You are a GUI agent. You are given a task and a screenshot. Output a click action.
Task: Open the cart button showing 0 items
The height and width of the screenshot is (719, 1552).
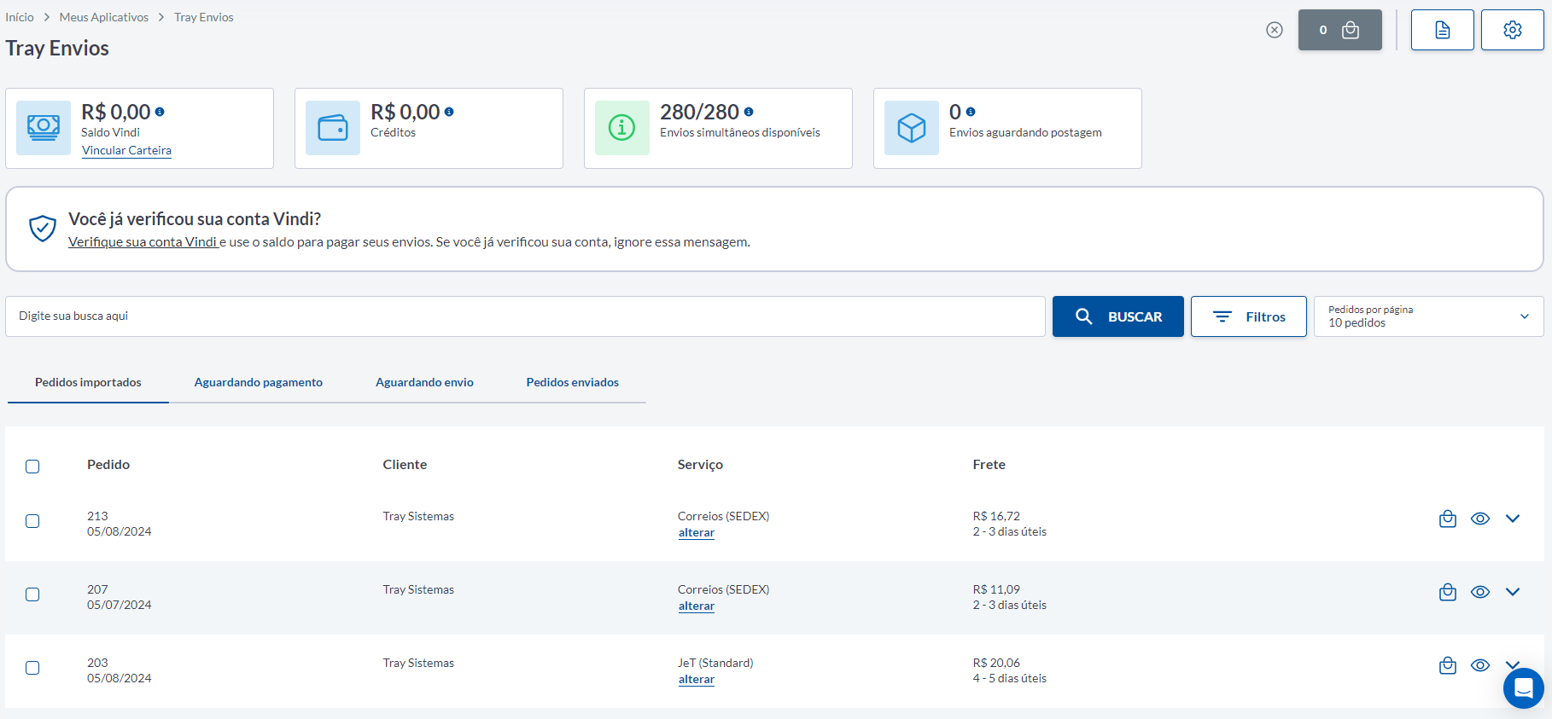click(x=1339, y=30)
